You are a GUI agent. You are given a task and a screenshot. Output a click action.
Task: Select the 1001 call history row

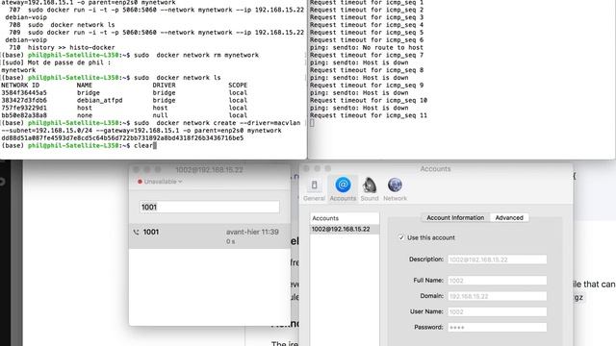[210, 236]
